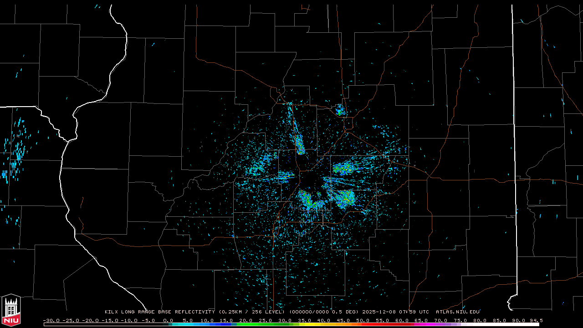The width and height of the screenshot is (583, 328).
Task: Click the echo cluster directly east of radar
Action: (344, 168)
